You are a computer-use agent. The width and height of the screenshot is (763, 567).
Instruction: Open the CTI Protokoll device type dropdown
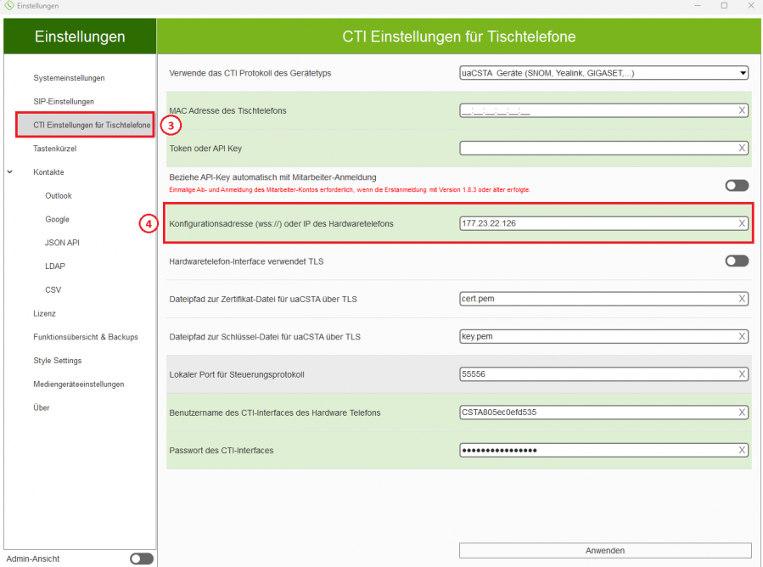[x=743, y=72]
